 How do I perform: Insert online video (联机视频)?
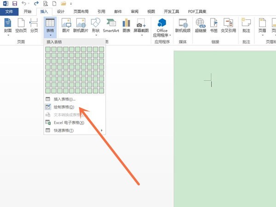tap(183, 25)
